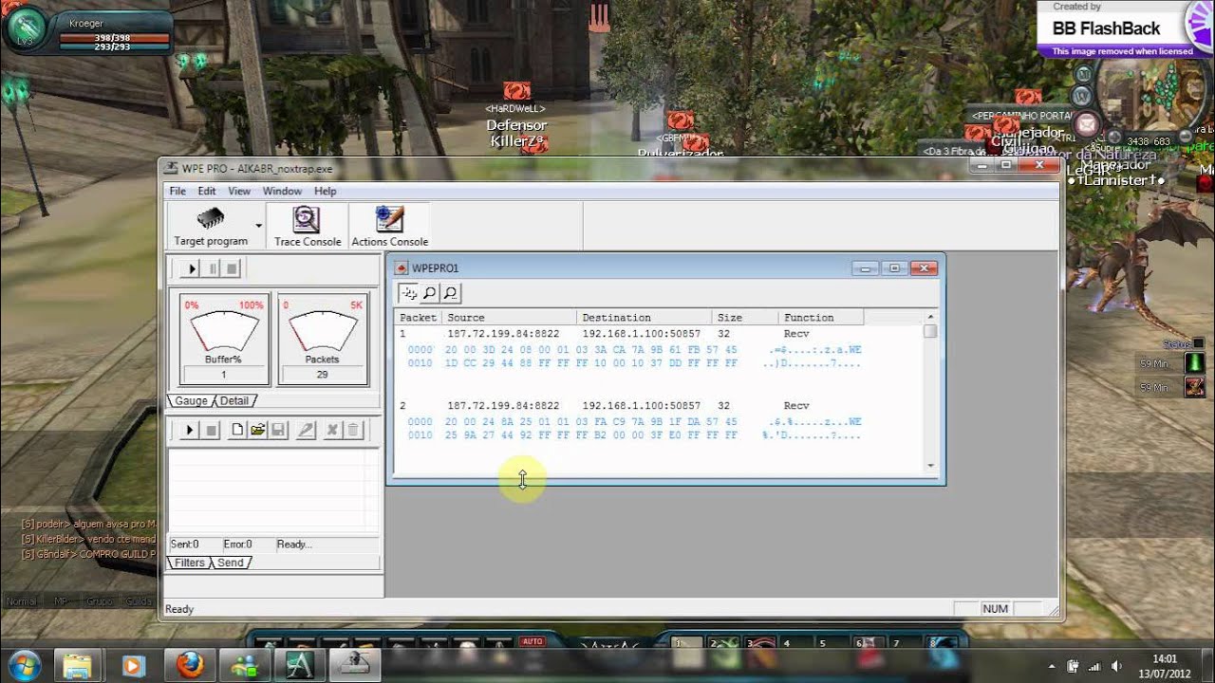Switch to the Gauge tab

click(x=191, y=401)
